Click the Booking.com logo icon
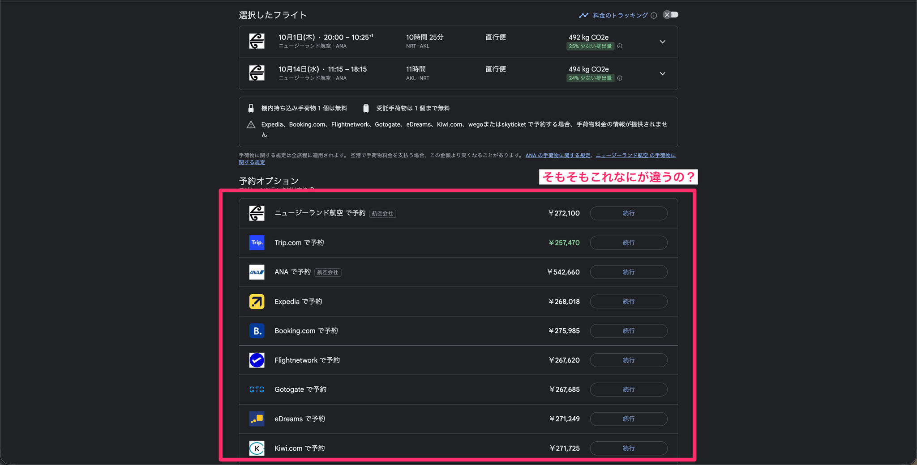 [x=257, y=331]
